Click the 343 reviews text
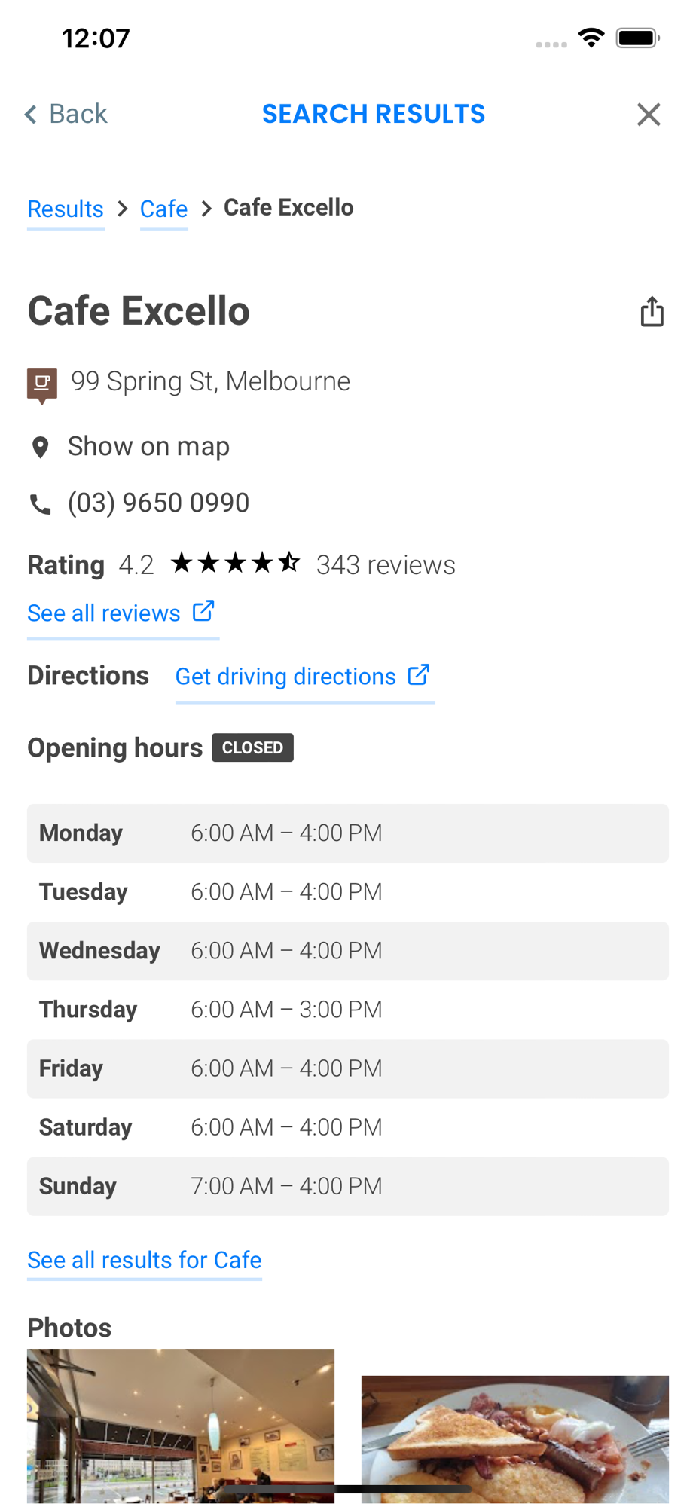Image resolution: width=696 pixels, height=1507 pixels. [386, 565]
